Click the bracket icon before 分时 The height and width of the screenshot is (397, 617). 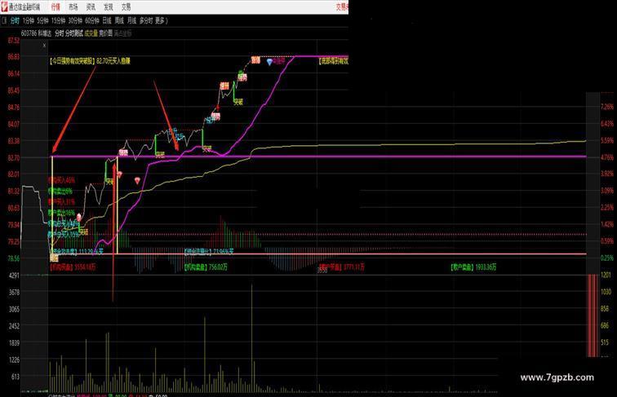(4, 20)
